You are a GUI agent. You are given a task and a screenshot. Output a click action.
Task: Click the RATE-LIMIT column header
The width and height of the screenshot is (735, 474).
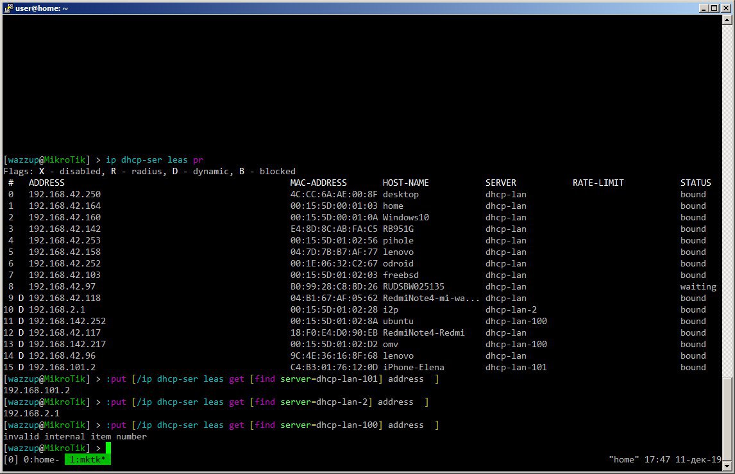(x=598, y=183)
